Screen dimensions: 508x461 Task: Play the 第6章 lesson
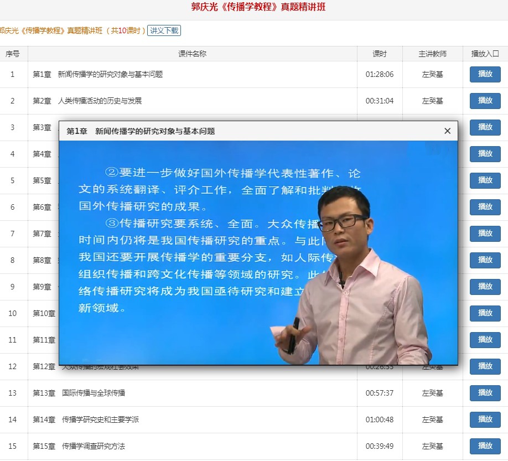coord(485,207)
